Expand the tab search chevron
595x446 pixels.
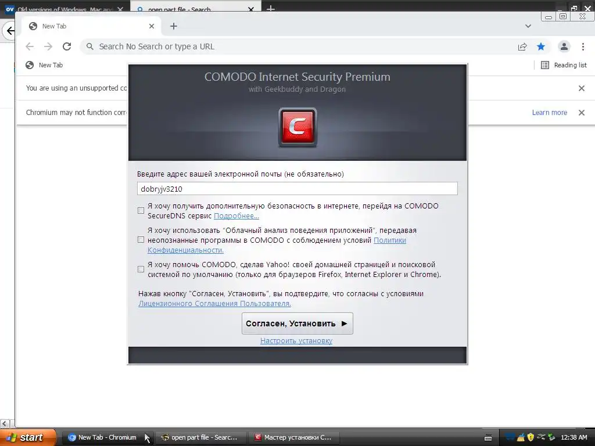[x=528, y=26]
